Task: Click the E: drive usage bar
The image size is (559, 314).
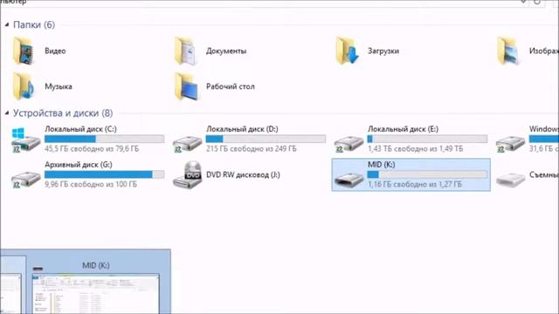Action: 427,139
